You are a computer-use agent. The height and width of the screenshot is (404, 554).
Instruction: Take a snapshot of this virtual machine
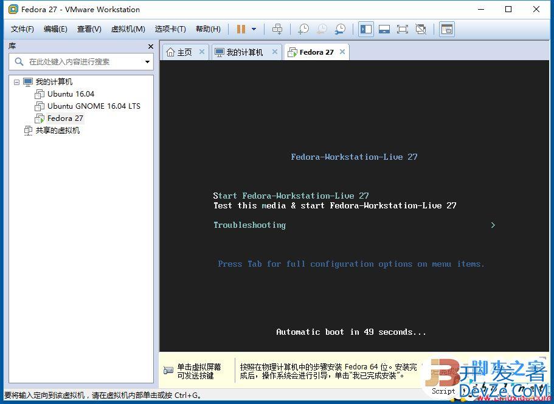[x=303, y=29]
